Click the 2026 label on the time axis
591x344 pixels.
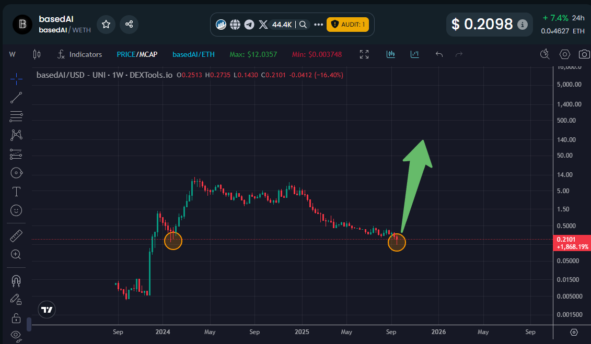(439, 332)
